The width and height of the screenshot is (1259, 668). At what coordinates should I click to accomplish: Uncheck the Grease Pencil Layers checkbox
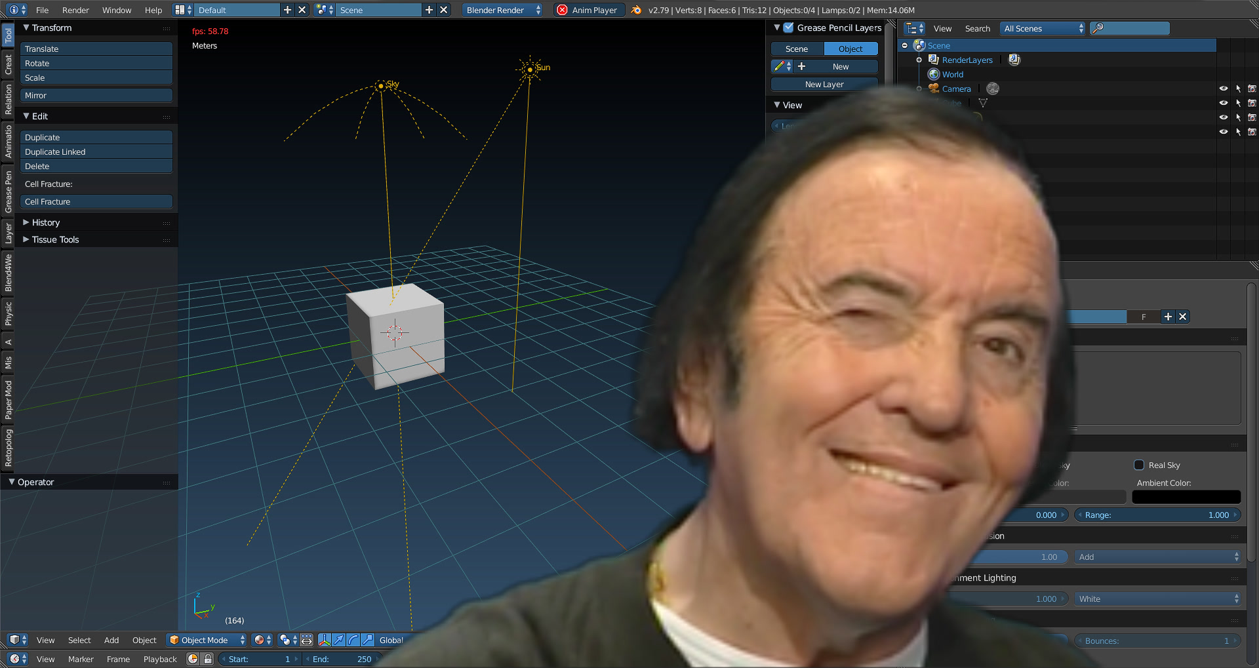[787, 28]
